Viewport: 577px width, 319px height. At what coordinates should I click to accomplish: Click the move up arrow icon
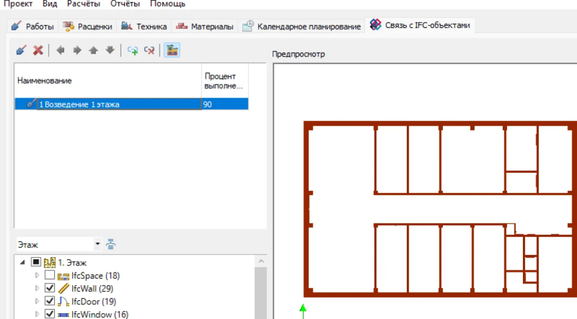click(x=94, y=50)
